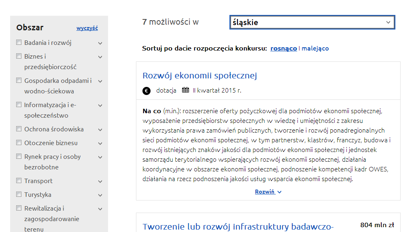Open the śląskie region dropdown

click(312, 22)
